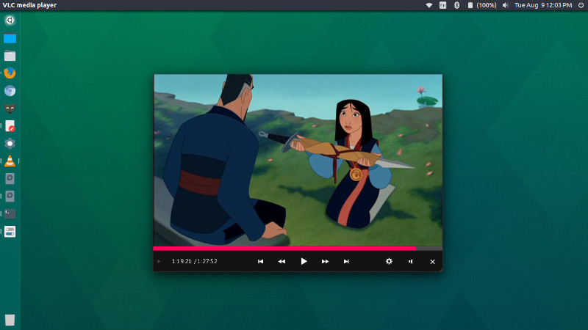
Task: Open the system volume indicator
Action: [506, 5]
